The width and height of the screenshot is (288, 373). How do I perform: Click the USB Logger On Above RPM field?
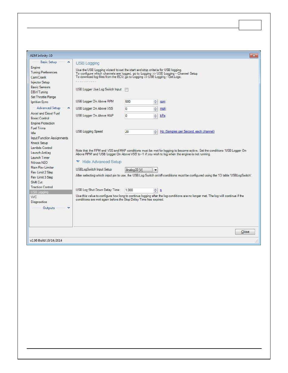(x=139, y=102)
